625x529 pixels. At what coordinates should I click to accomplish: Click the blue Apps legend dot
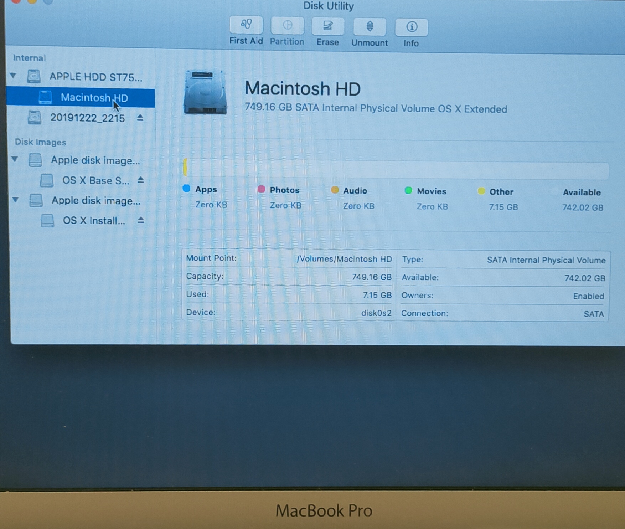pyautogui.click(x=186, y=189)
